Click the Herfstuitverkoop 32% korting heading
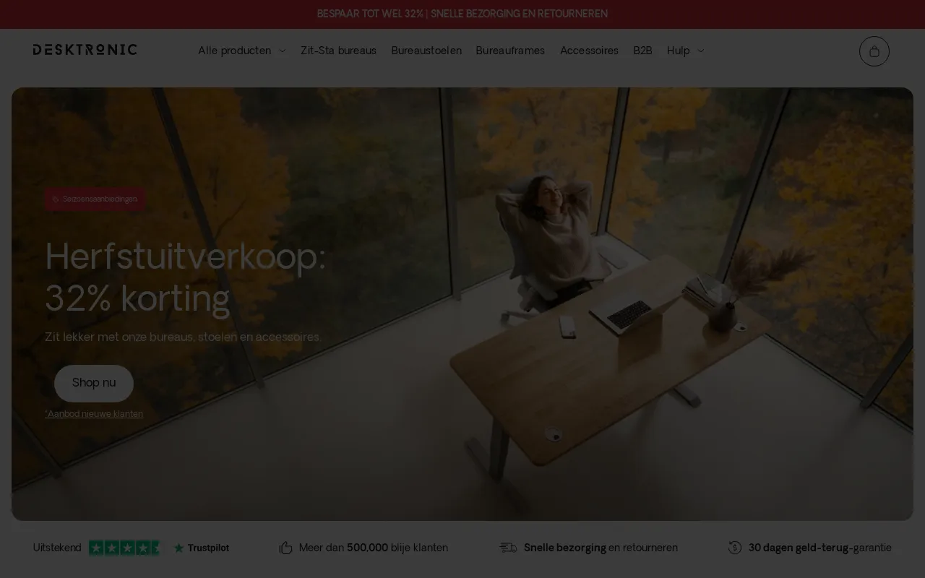 point(185,277)
